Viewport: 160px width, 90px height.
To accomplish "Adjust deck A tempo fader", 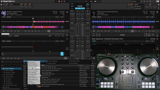I will click(67, 21).
